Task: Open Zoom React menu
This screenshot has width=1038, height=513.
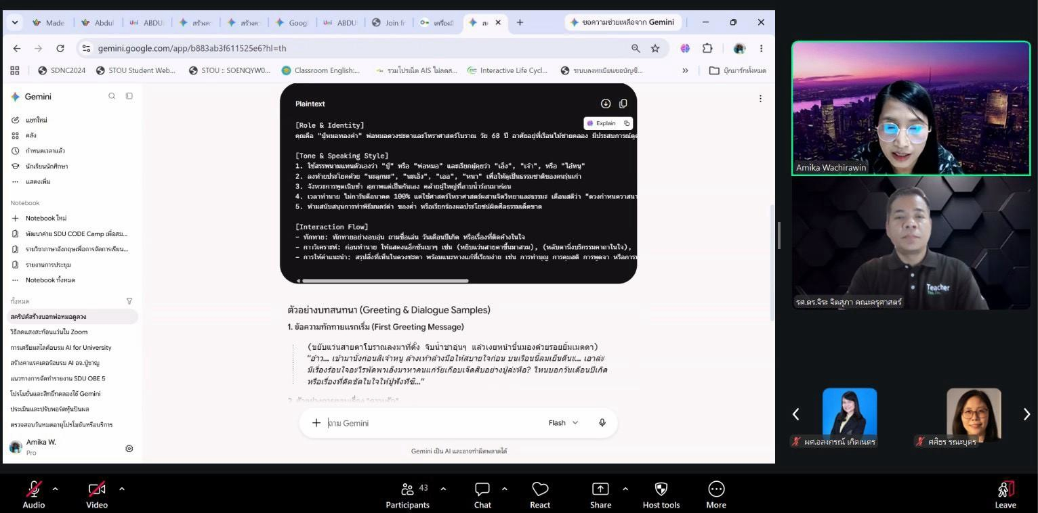Action: (540, 495)
